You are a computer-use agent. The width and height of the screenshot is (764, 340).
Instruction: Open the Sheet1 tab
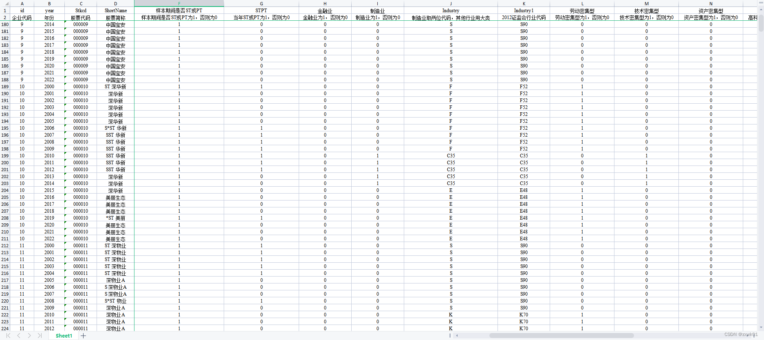click(x=64, y=336)
